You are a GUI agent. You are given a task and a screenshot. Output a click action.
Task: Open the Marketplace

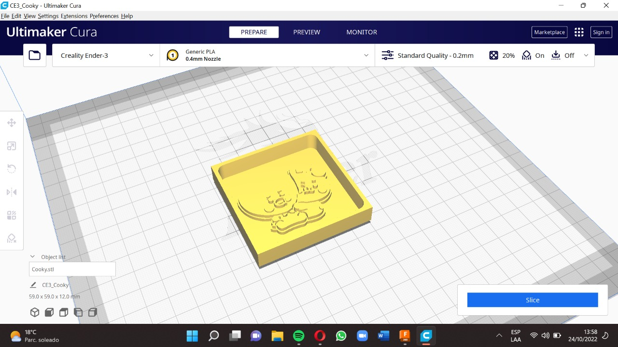point(549,32)
